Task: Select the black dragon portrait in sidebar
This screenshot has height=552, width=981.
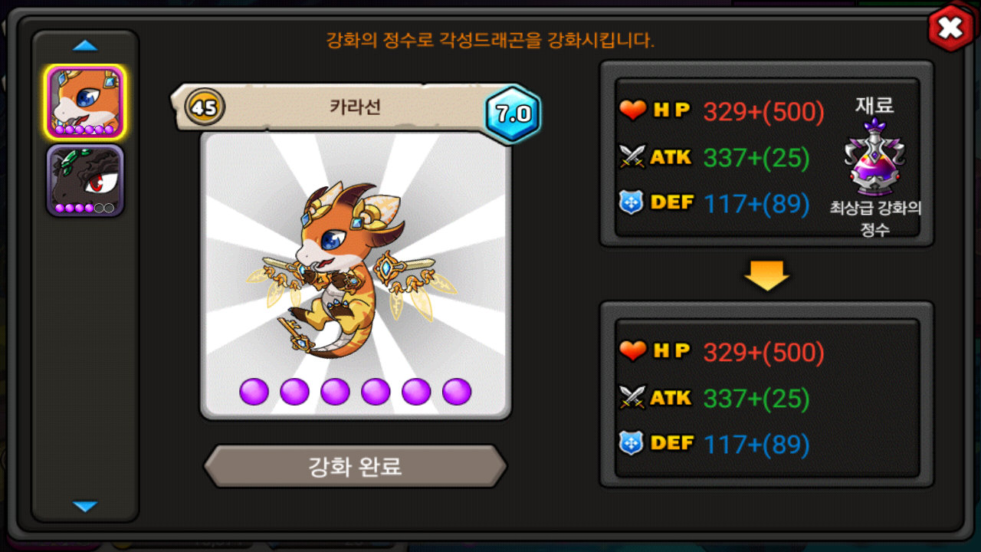Action: [85, 180]
